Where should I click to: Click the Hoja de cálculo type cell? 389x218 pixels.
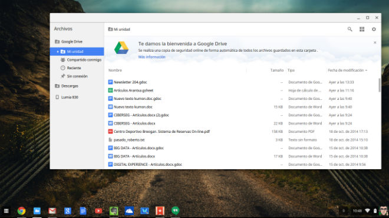click(x=305, y=90)
